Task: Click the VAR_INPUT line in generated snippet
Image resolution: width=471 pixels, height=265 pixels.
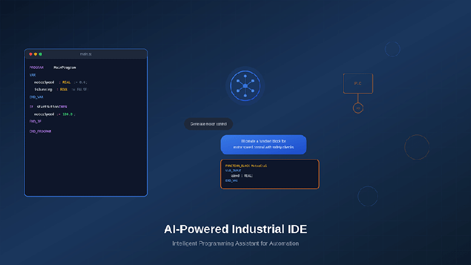Action: pos(233,171)
